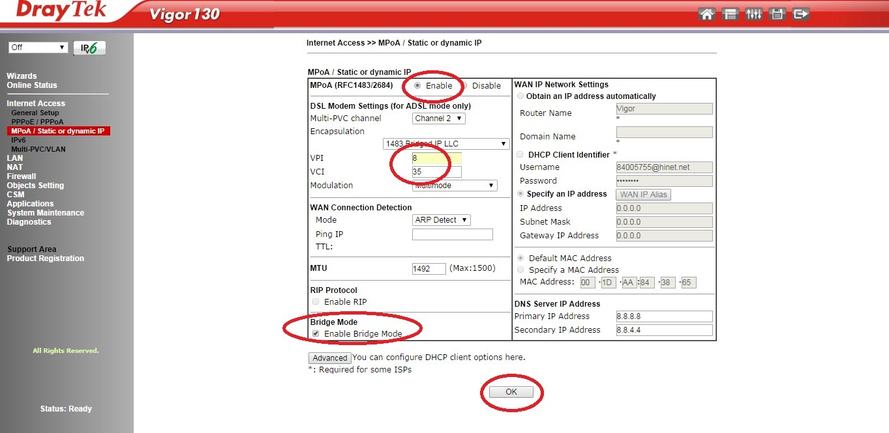Click the VPI input field
Image resolution: width=889 pixels, height=433 pixels.
tap(436, 158)
